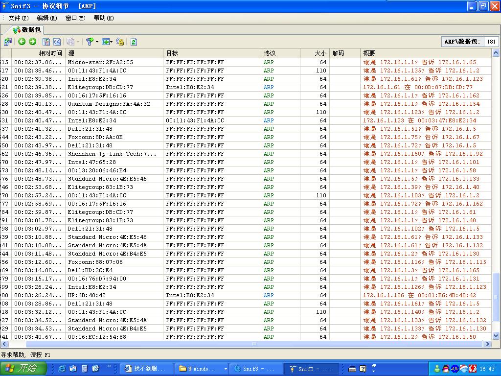The image size is (501, 376).
Task: Sort by the 相对时间 column header
Action: [x=50, y=53]
